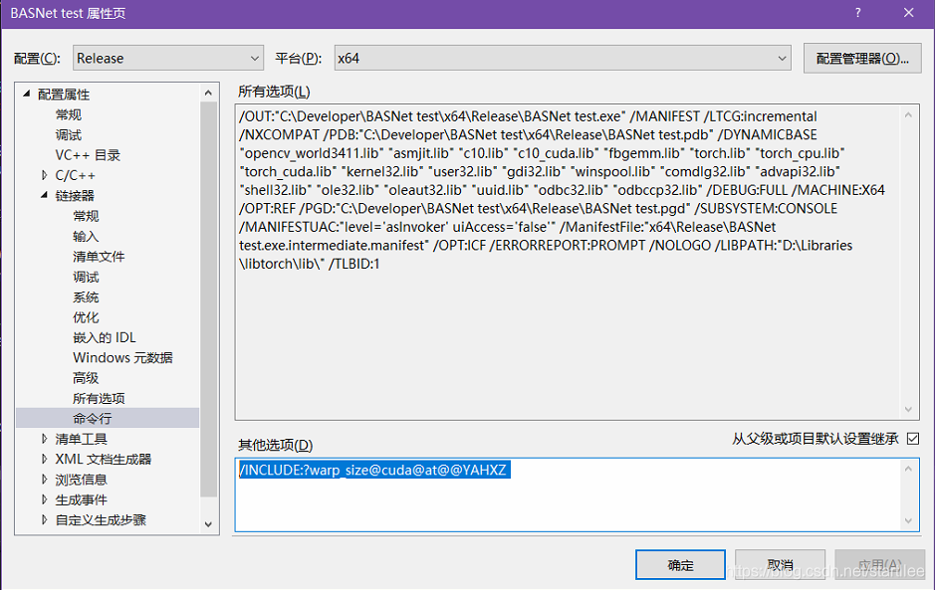Select 常规 under 链接器
935x590 pixels.
[x=86, y=216]
